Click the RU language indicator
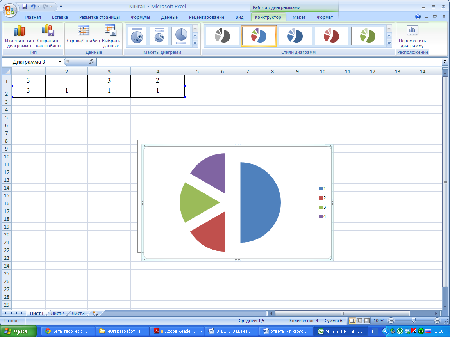Image resolution: width=450 pixels, height=337 pixels. coord(375,331)
